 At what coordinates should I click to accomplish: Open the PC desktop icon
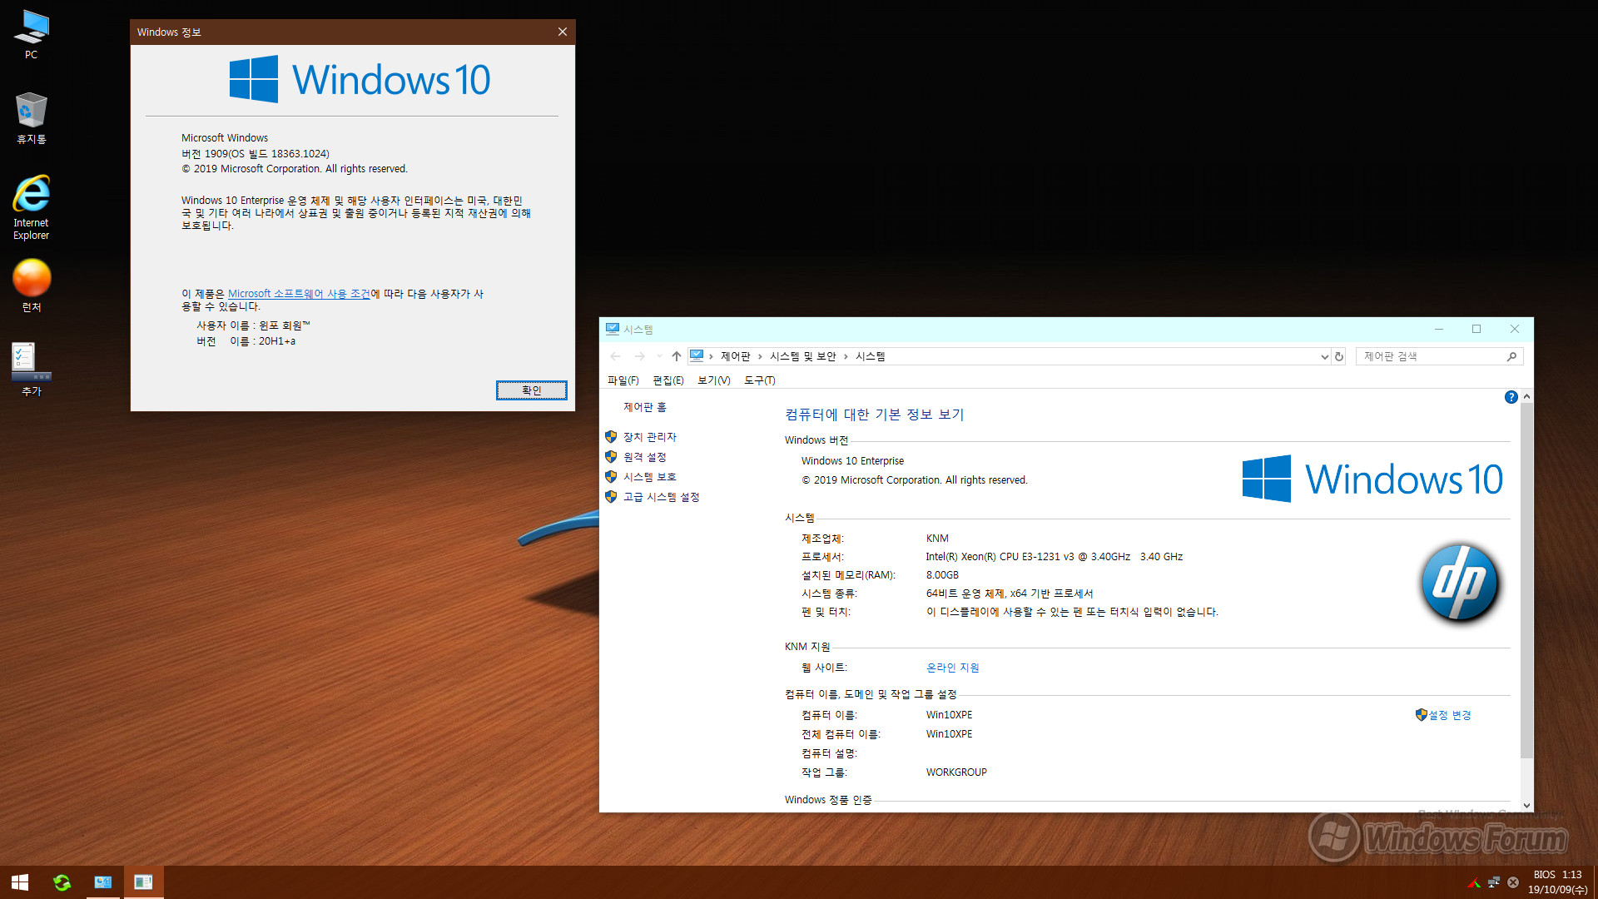coord(31,35)
